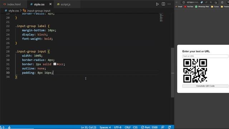
Task: Open the WhatsApp Web bookmark
Action: (x=202, y=6)
